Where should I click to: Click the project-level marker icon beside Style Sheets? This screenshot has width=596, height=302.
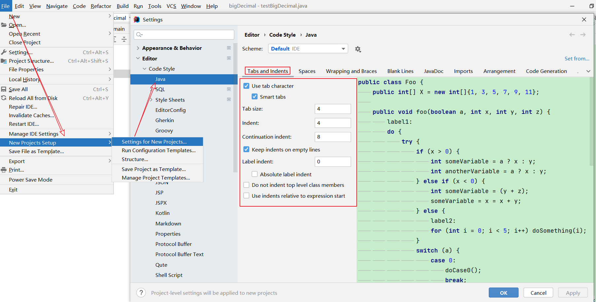pos(229,99)
